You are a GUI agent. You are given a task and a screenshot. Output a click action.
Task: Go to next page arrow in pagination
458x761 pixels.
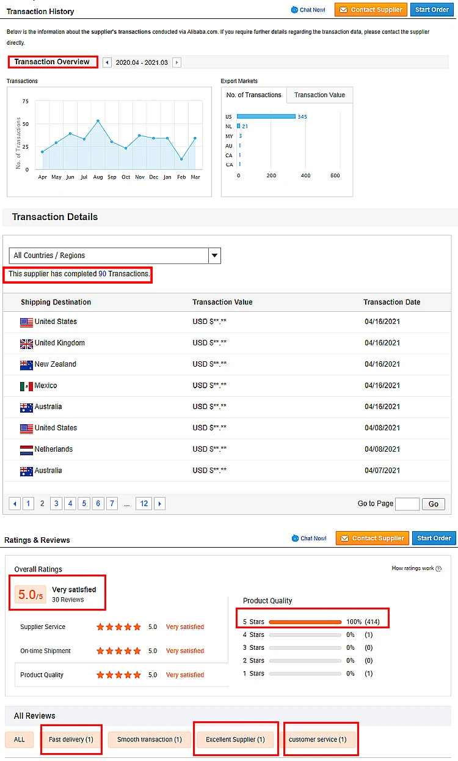click(x=160, y=504)
